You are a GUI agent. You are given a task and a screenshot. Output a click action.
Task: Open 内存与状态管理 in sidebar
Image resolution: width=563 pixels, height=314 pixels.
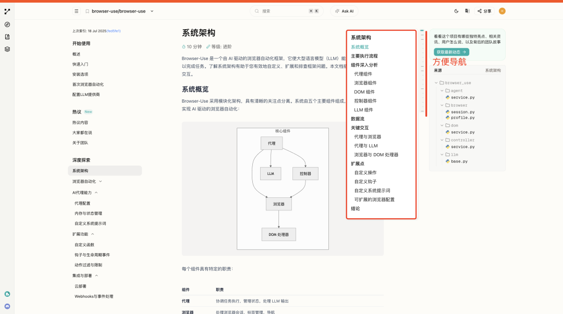click(x=88, y=213)
